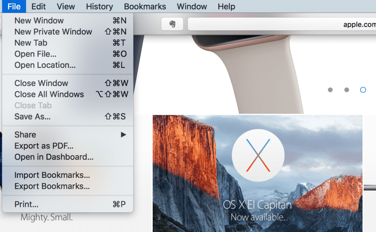
Task: Choose Open Location… entry
Action: (x=67, y=65)
